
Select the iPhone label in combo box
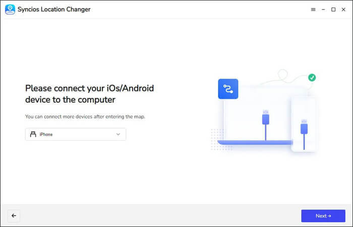46,134
